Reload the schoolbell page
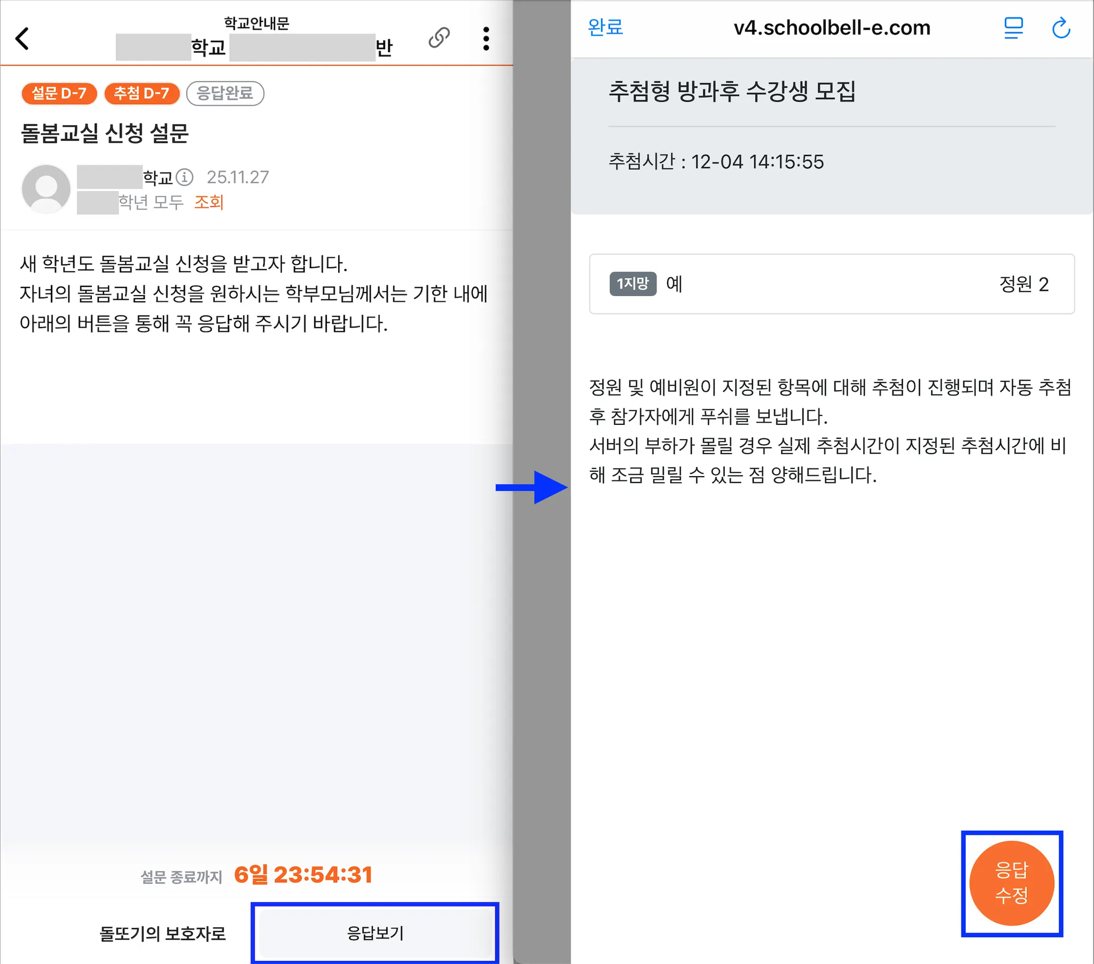Screen dimensions: 1094x964 [1061, 28]
